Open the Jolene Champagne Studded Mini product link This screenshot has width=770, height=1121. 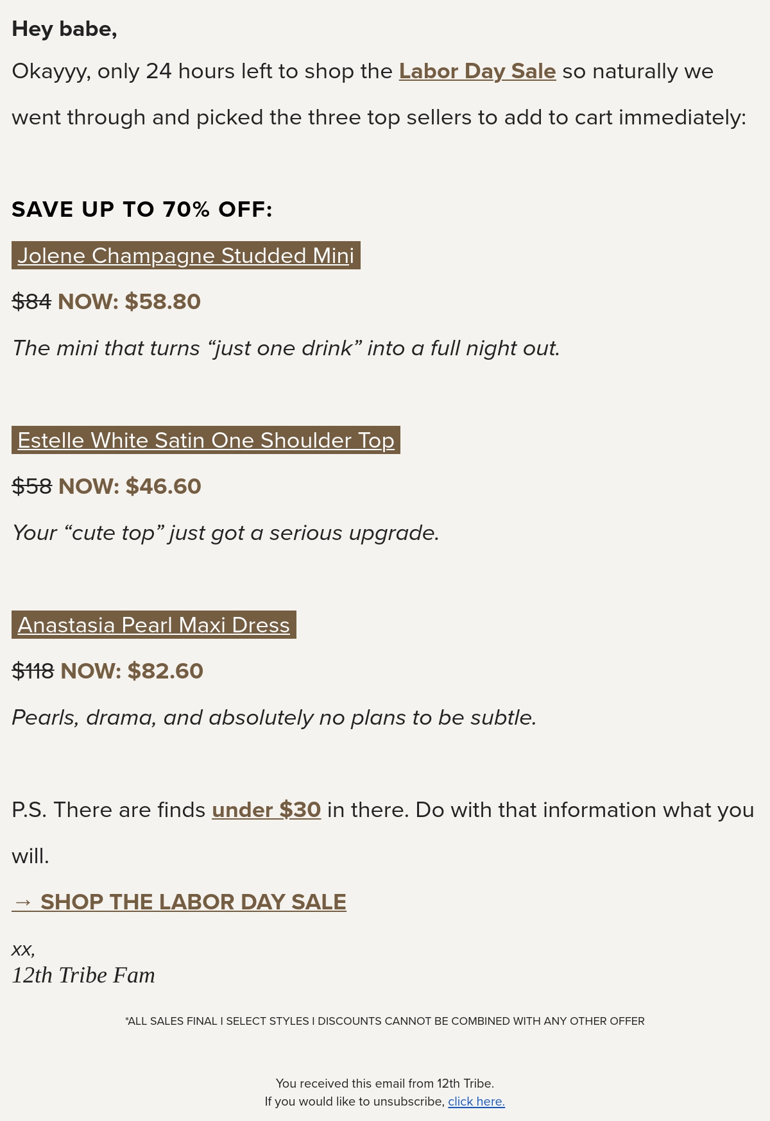point(186,255)
